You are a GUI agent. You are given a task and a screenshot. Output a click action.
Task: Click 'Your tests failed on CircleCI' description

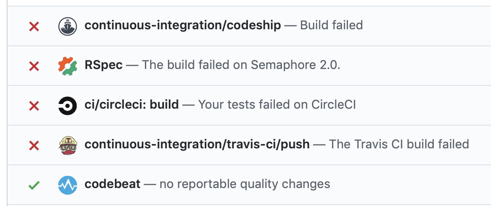coord(277,104)
